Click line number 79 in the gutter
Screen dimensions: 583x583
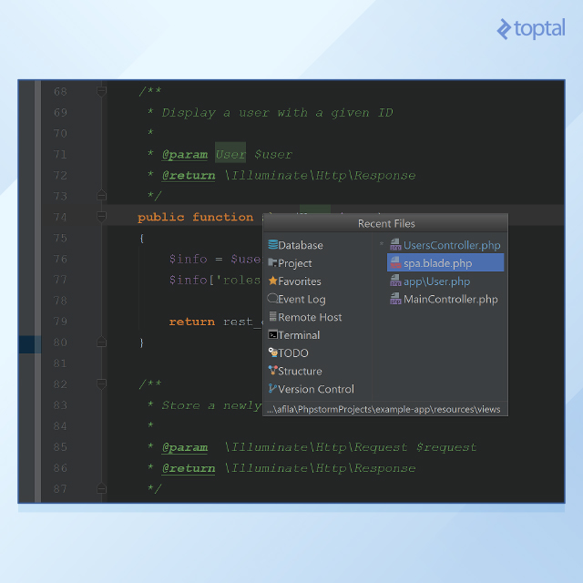[x=60, y=322]
